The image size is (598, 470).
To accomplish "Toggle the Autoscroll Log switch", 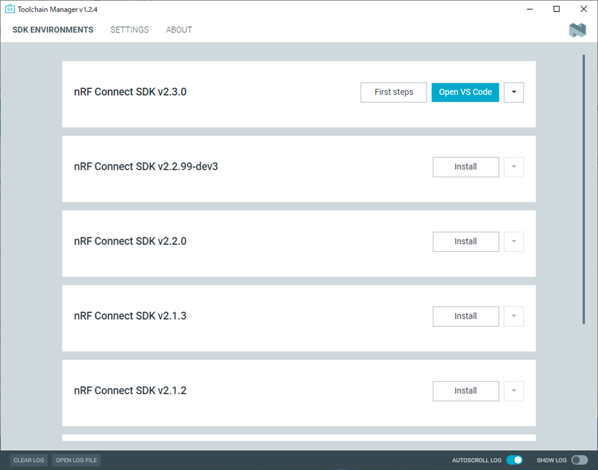I will click(x=514, y=460).
